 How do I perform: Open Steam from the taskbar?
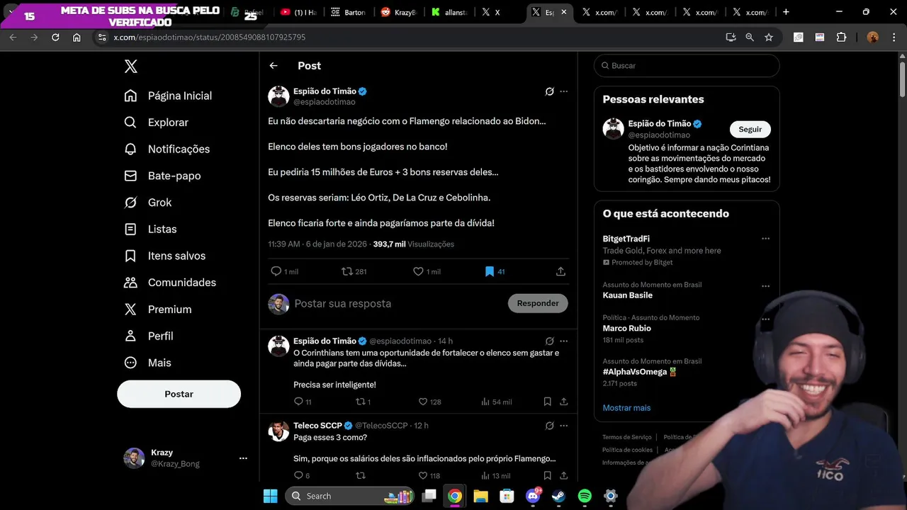(559, 496)
